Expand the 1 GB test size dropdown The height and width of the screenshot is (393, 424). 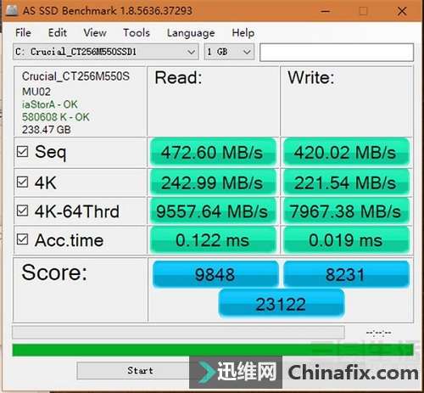click(229, 52)
